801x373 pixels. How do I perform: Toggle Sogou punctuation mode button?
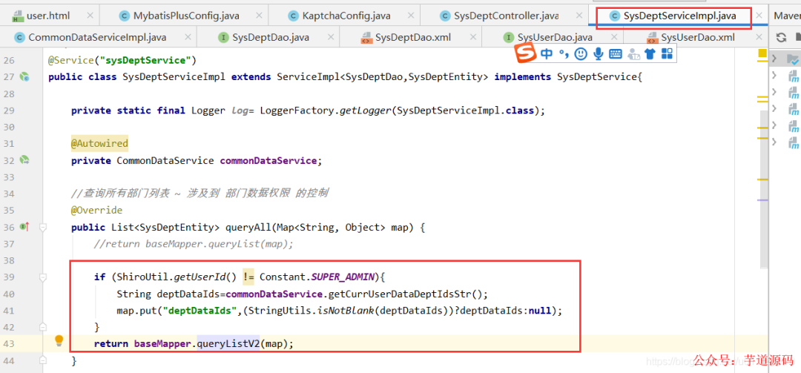[x=564, y=54]
